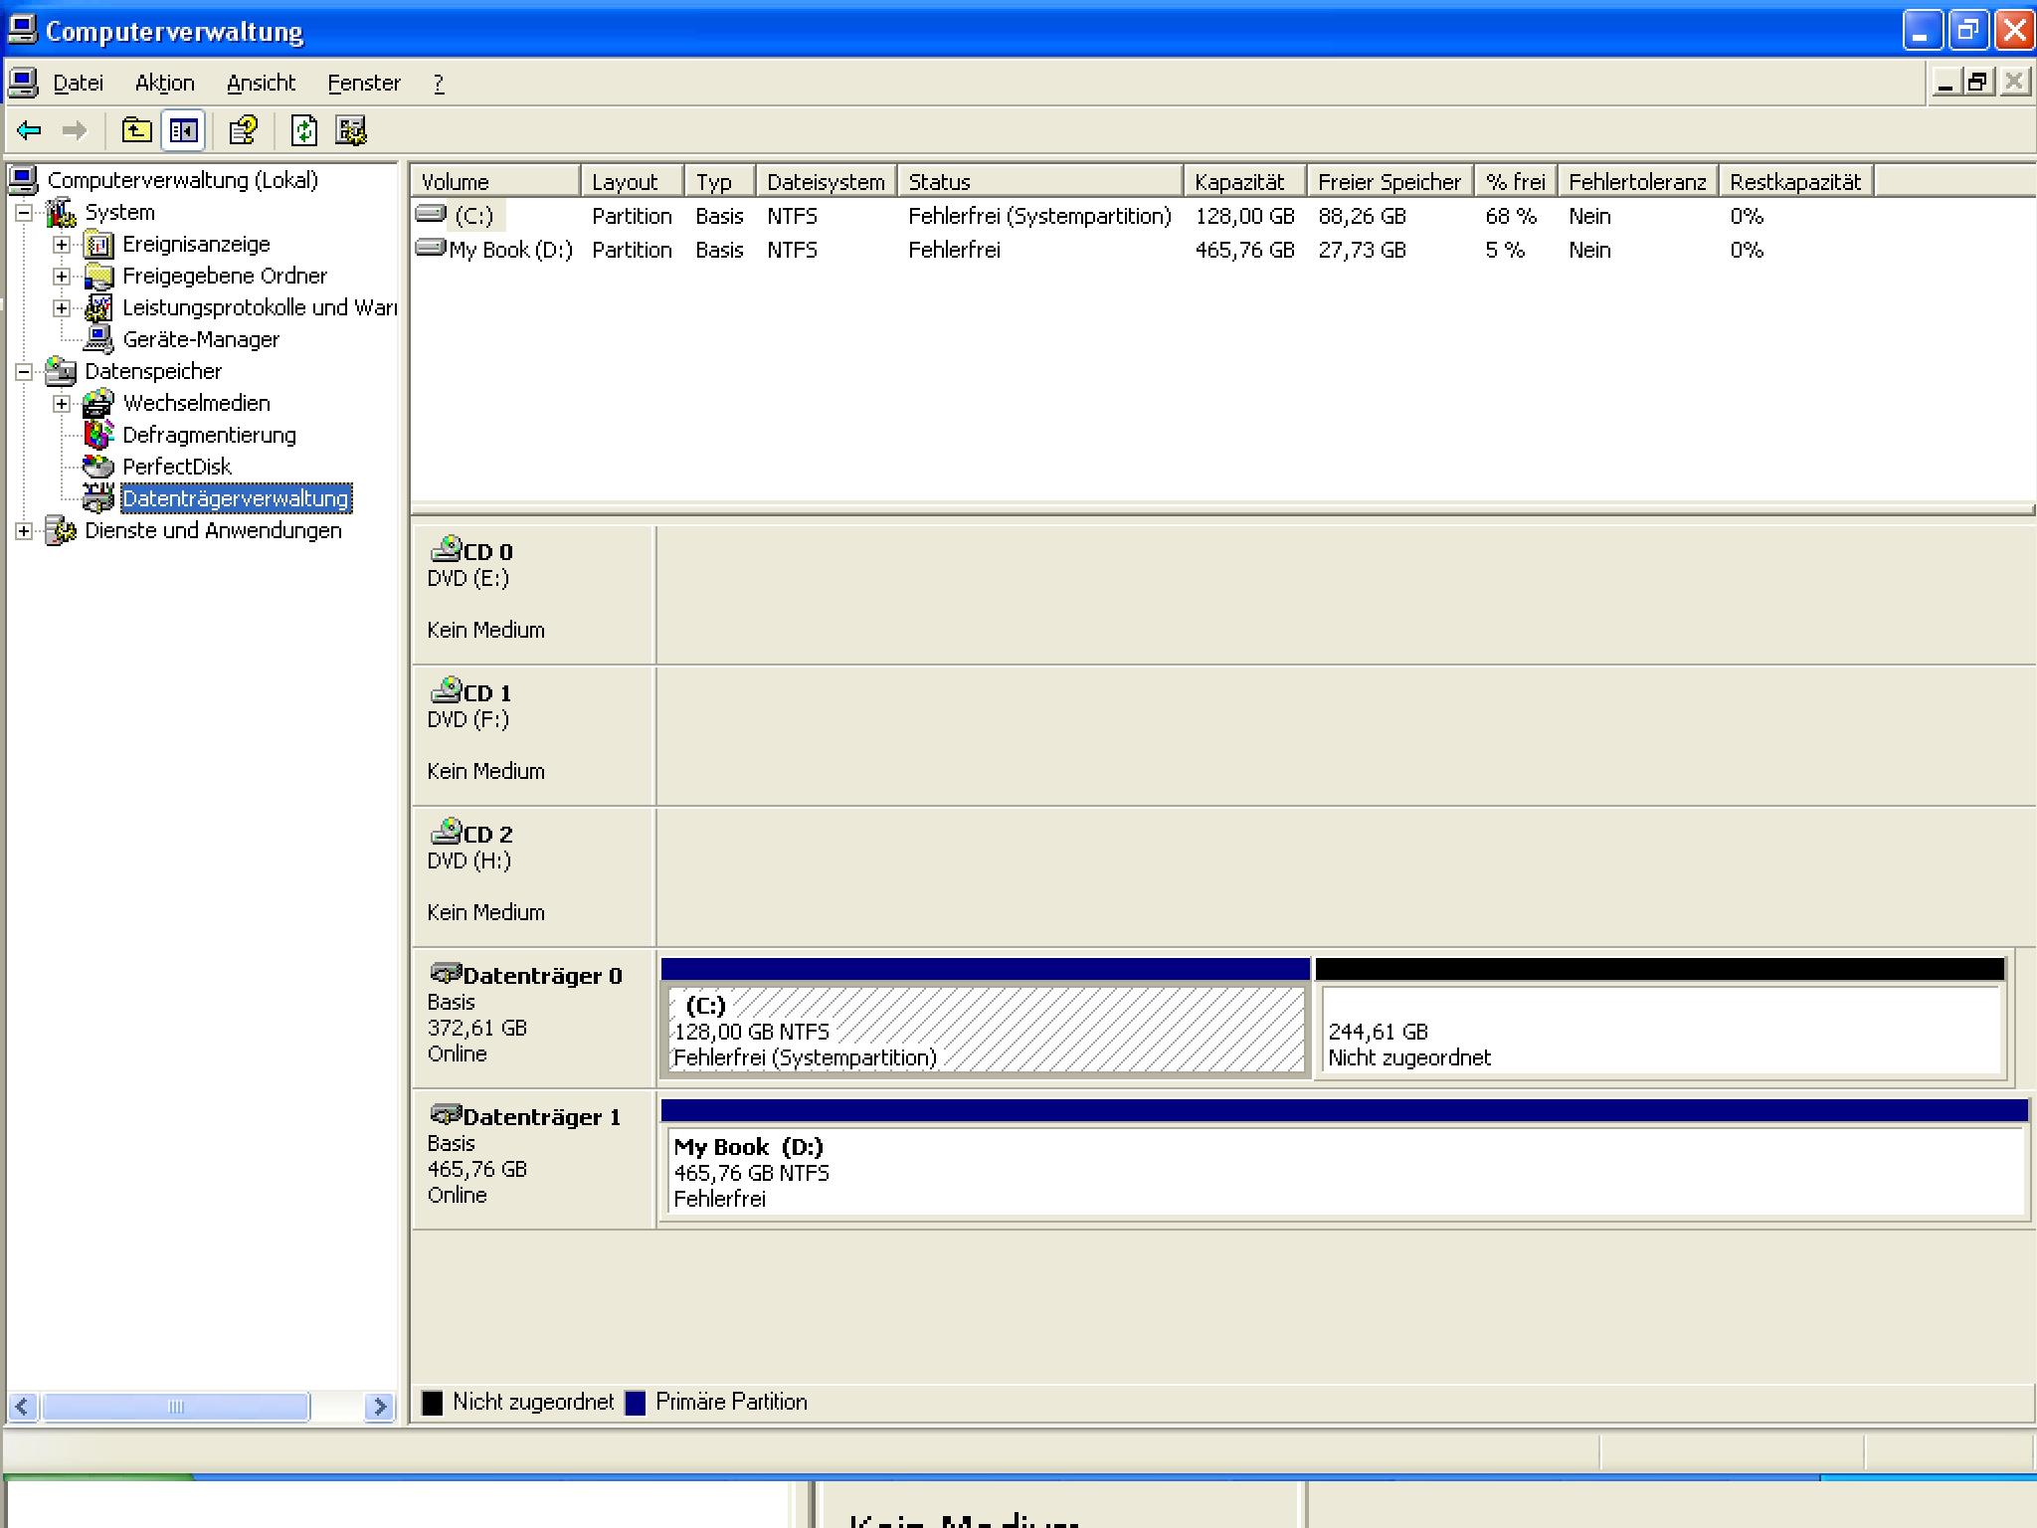The image size is (2037, 1528).
Task: Sort the volume list by Kapazität
Action: tap(1239, 182)
